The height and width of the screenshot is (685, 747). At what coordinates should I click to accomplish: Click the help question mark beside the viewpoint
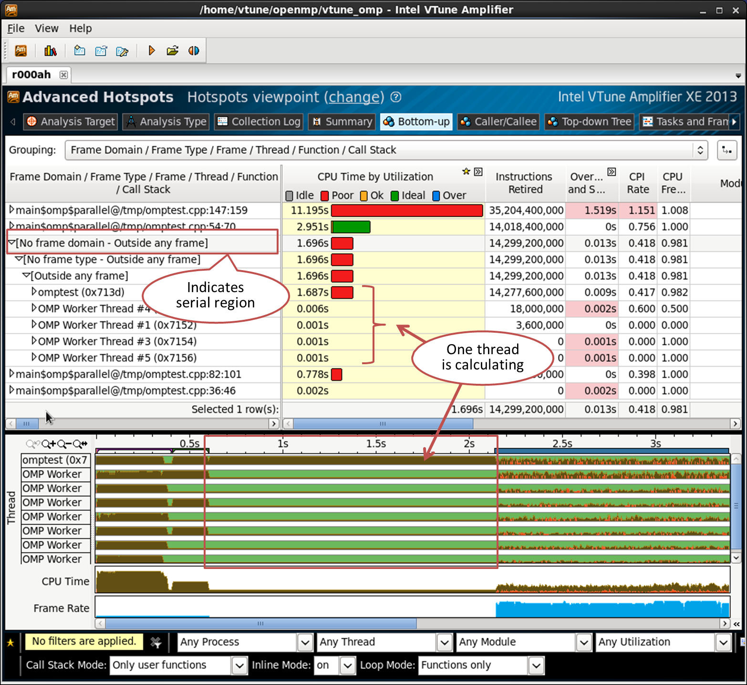click(396, 97)
